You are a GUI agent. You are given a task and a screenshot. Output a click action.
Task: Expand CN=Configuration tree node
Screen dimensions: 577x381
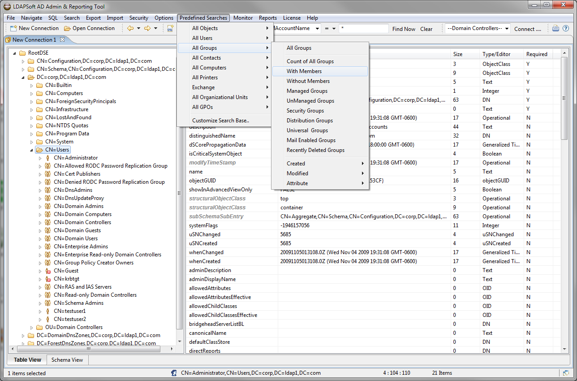click(23, 61)
